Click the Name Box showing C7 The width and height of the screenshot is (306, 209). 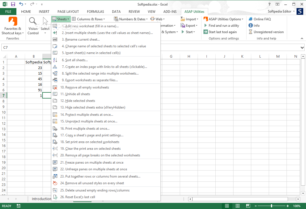click(26, 48)
